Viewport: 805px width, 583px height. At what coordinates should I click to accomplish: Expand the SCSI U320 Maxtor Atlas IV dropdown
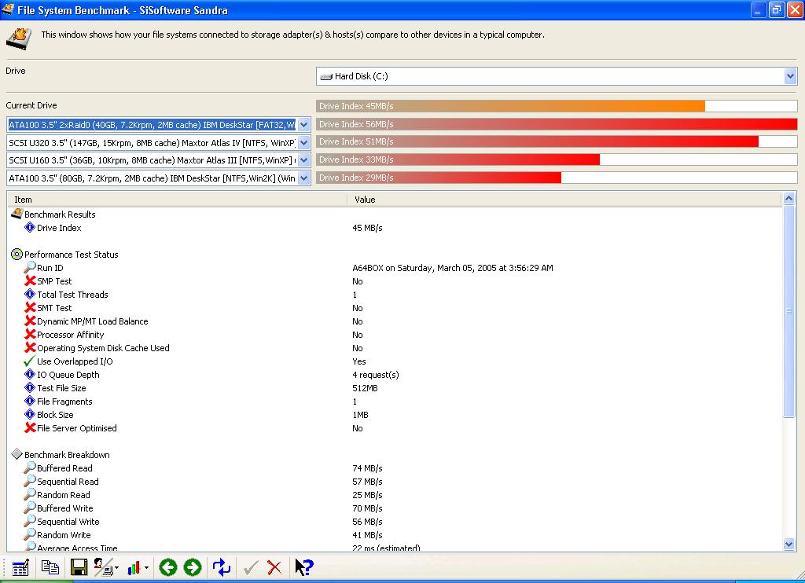coord(304,143)
